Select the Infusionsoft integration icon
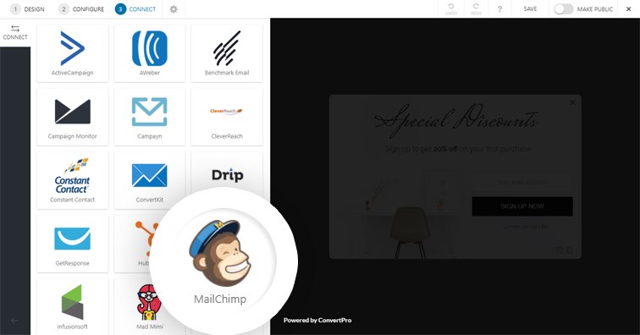Image resolution: width=640 pixels, height=335 pixels. coord(72,302)
